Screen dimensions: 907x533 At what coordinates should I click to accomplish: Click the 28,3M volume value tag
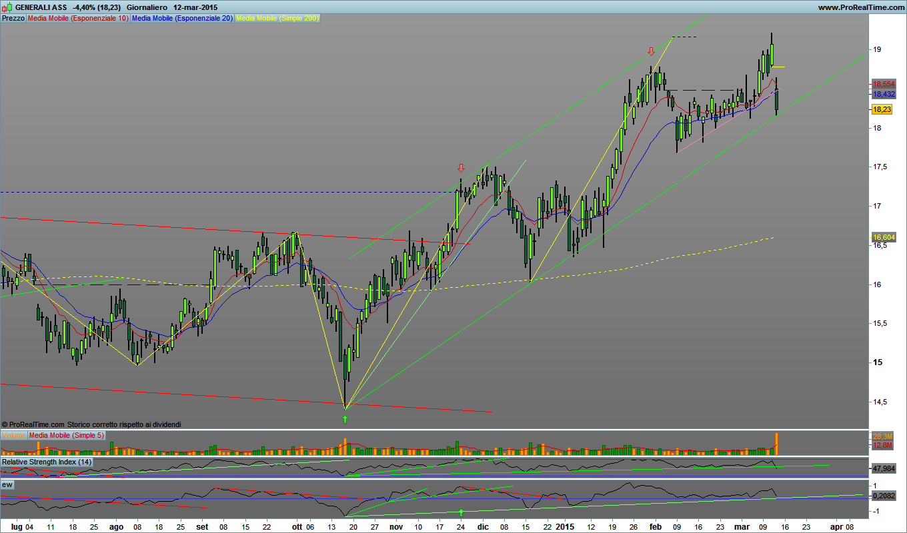[x=882, y=436]
